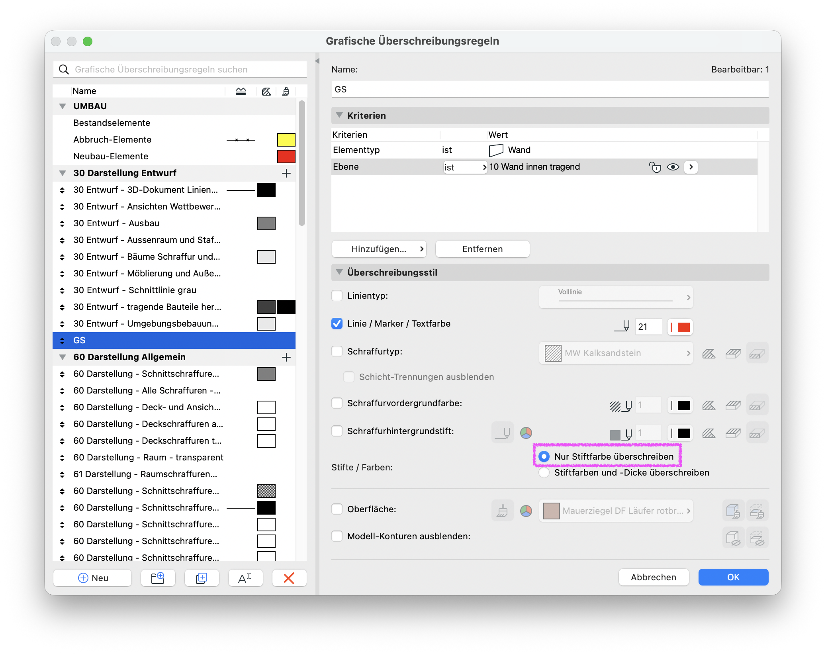Click cover fill icon in Schraffurvordergrundfarbe row

click(x=733, y=405)
